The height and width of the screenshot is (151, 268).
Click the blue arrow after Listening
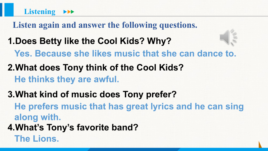[x=65, y=12]
